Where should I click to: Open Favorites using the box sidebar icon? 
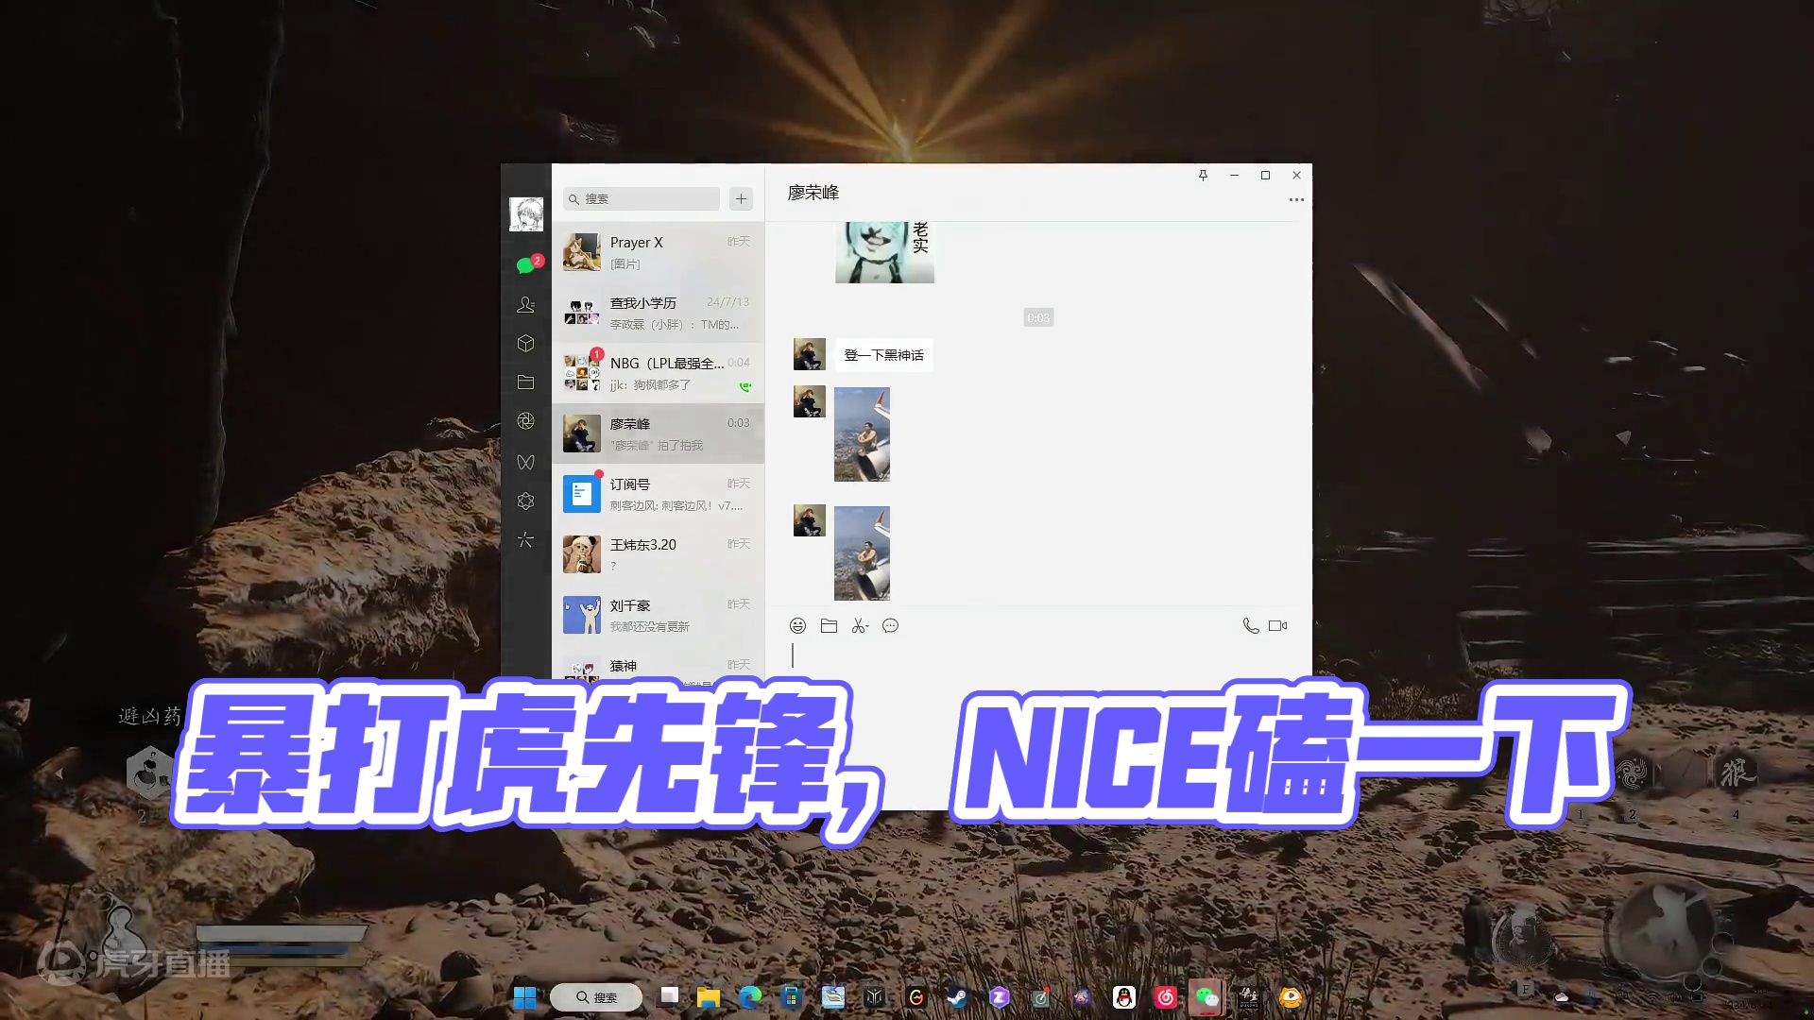(526, 343)
